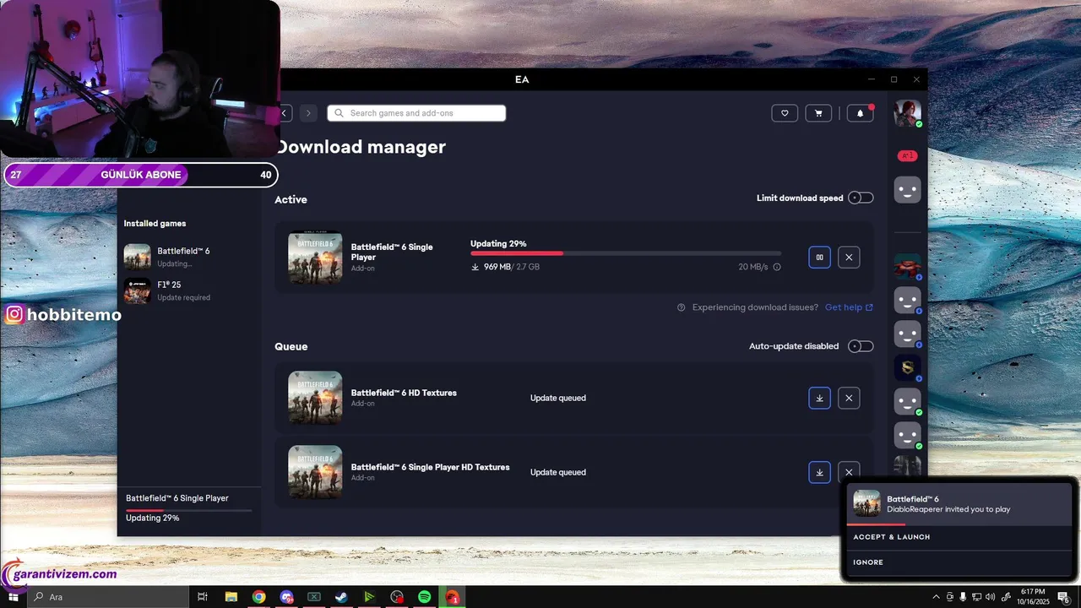
Task: Toggle the Auto-update disabled switch
Action: click(861, 346)
